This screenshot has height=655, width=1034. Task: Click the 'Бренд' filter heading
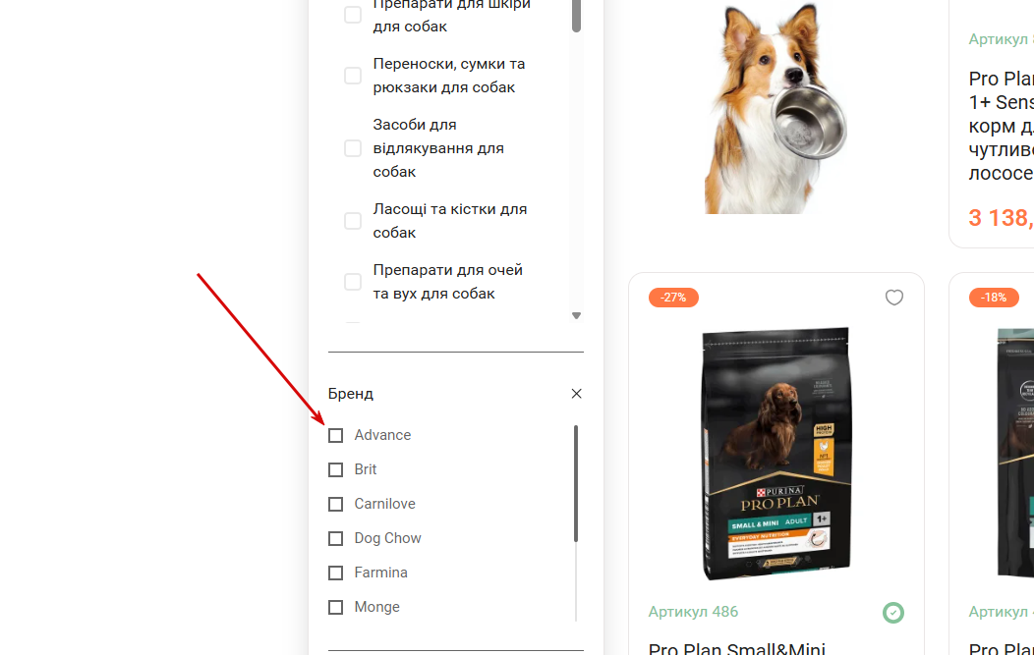pyautogui.click(x=351, y=394)
